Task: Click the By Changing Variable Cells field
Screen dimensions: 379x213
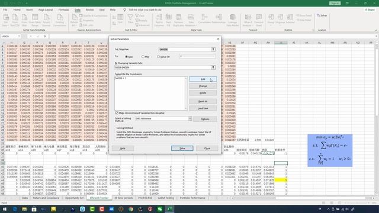Action: pyautogui.click(x=163, y=67)
